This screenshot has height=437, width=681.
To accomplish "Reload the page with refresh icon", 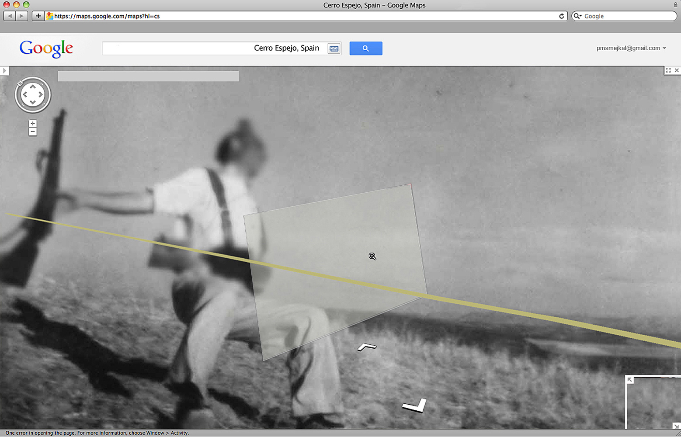I will (562, 16).
